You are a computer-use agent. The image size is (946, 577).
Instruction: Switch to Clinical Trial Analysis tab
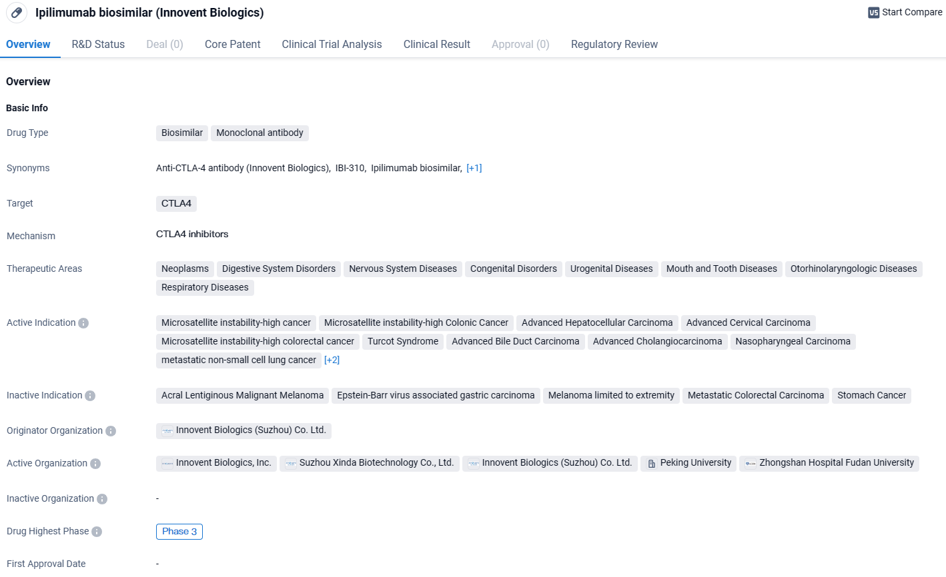[x=332, y=44]
